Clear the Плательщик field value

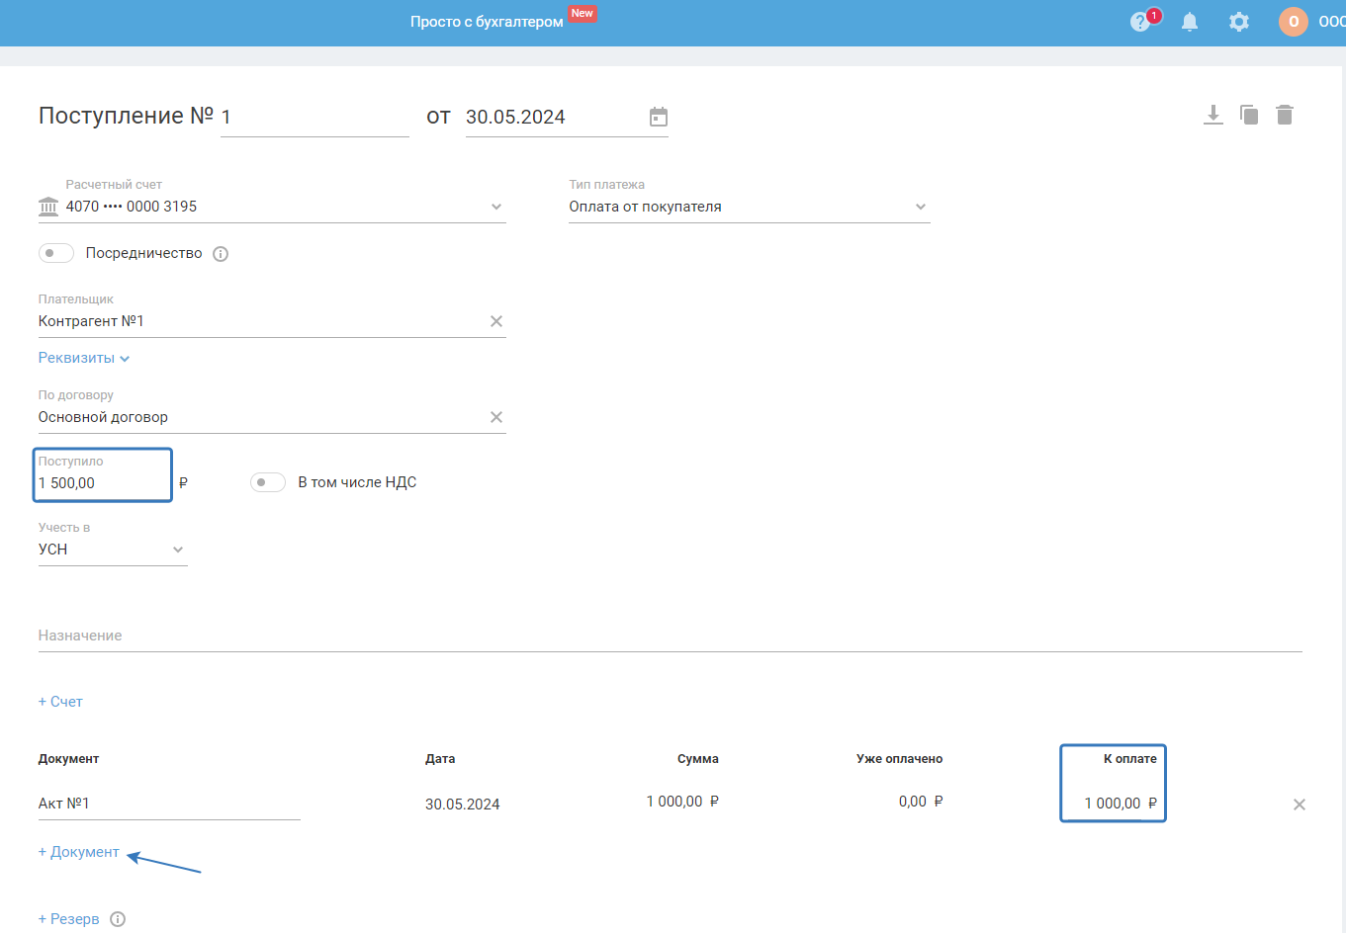click(496, 321)
